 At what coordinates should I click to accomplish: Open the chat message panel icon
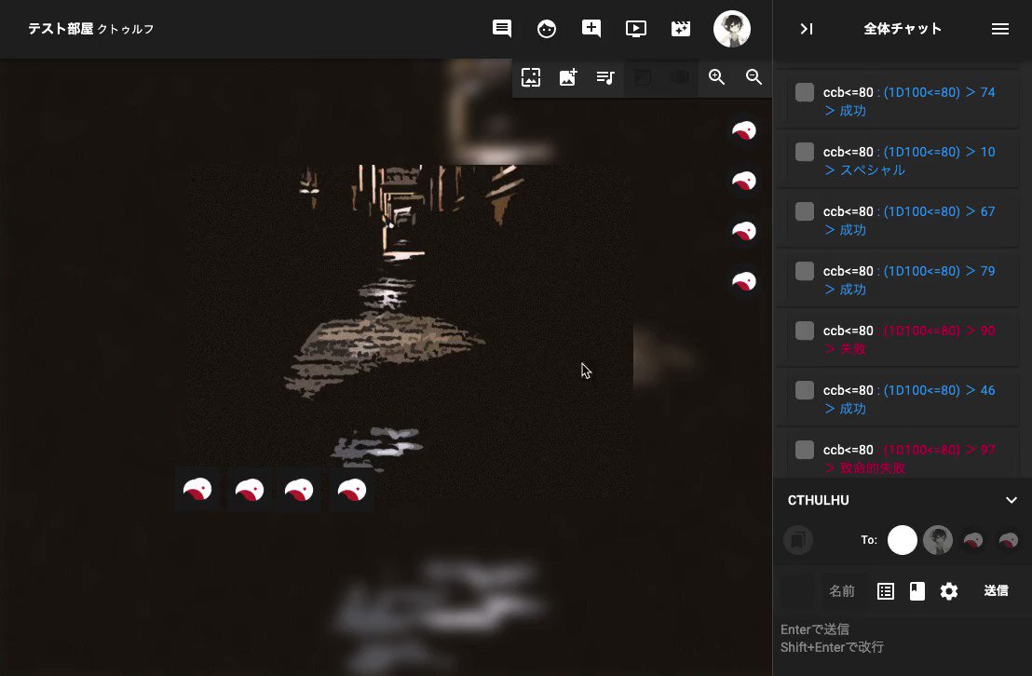pos(501,28)
